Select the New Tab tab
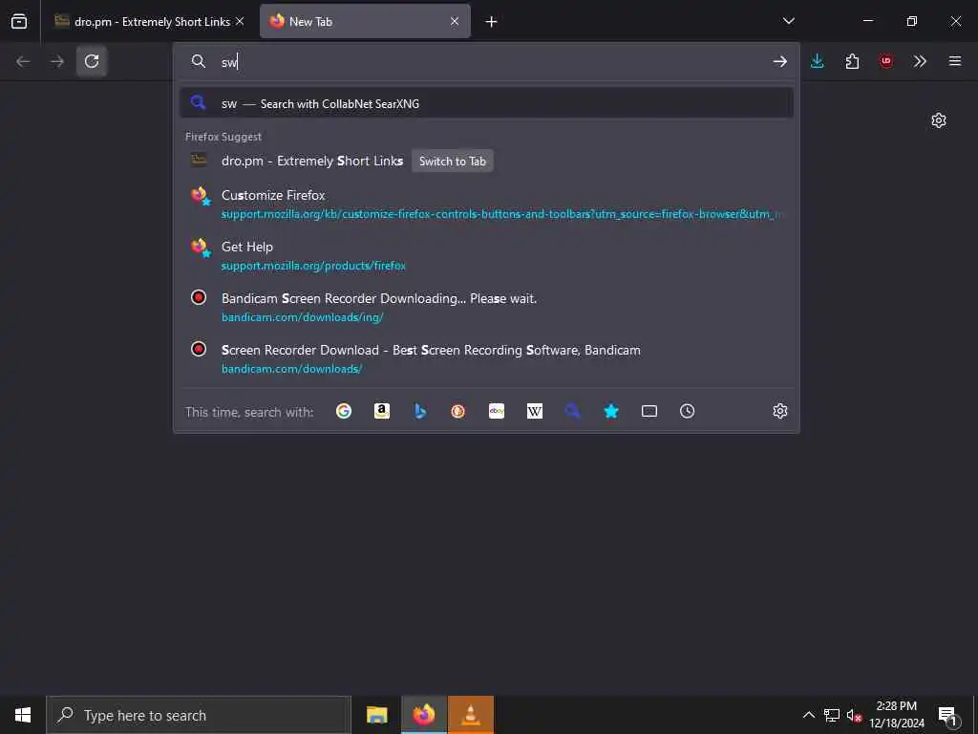Screen dimensions: 978x734 coord(365,21)
